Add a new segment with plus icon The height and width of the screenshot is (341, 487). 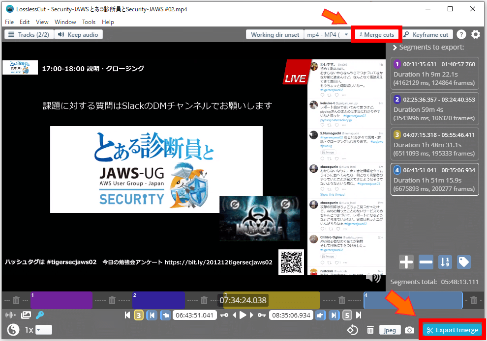pyautogui.click(x=406, y=262)
